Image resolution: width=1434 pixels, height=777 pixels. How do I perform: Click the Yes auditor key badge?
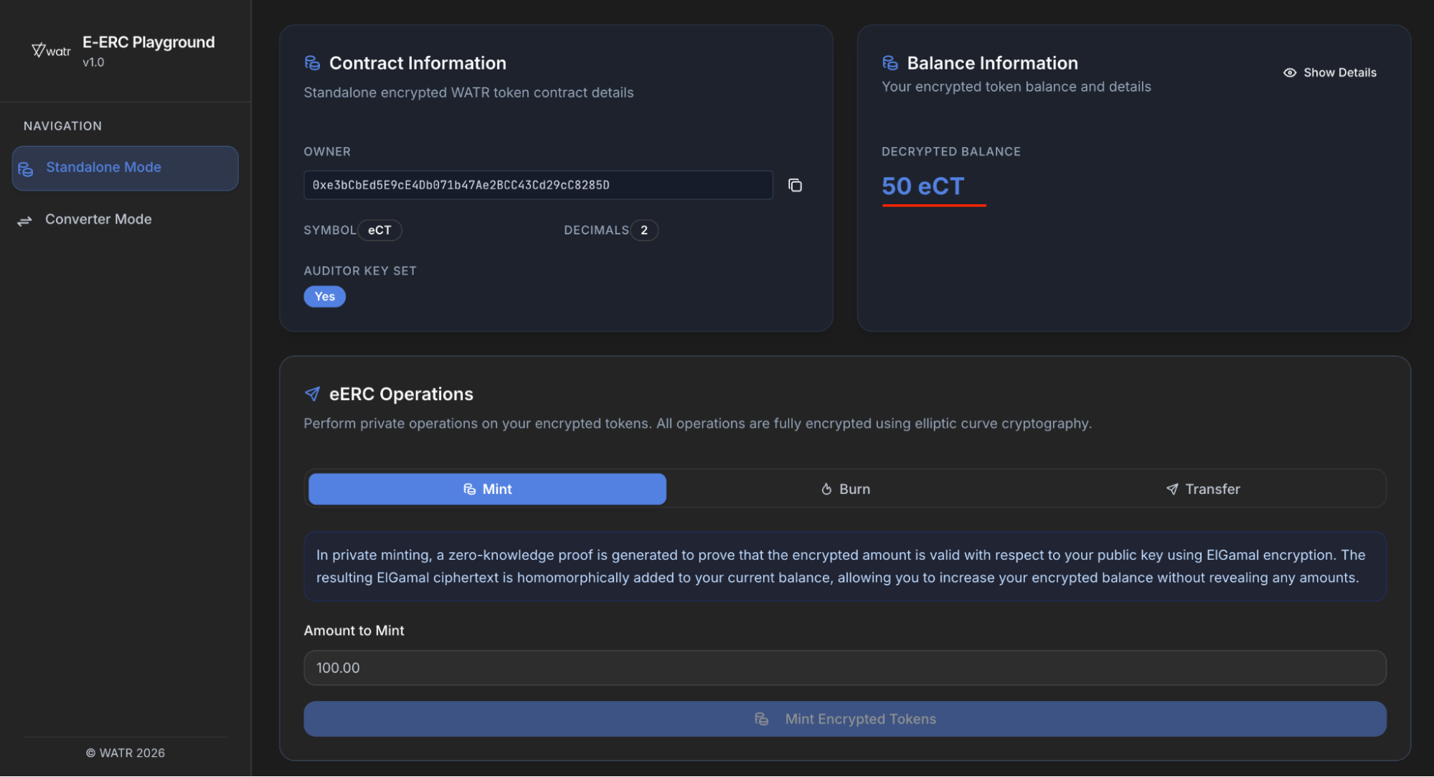(x=324, y=296)
